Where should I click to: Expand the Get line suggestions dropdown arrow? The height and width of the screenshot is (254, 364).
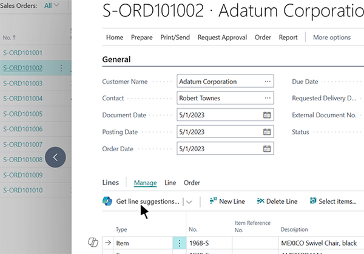(x=189, y=202)
